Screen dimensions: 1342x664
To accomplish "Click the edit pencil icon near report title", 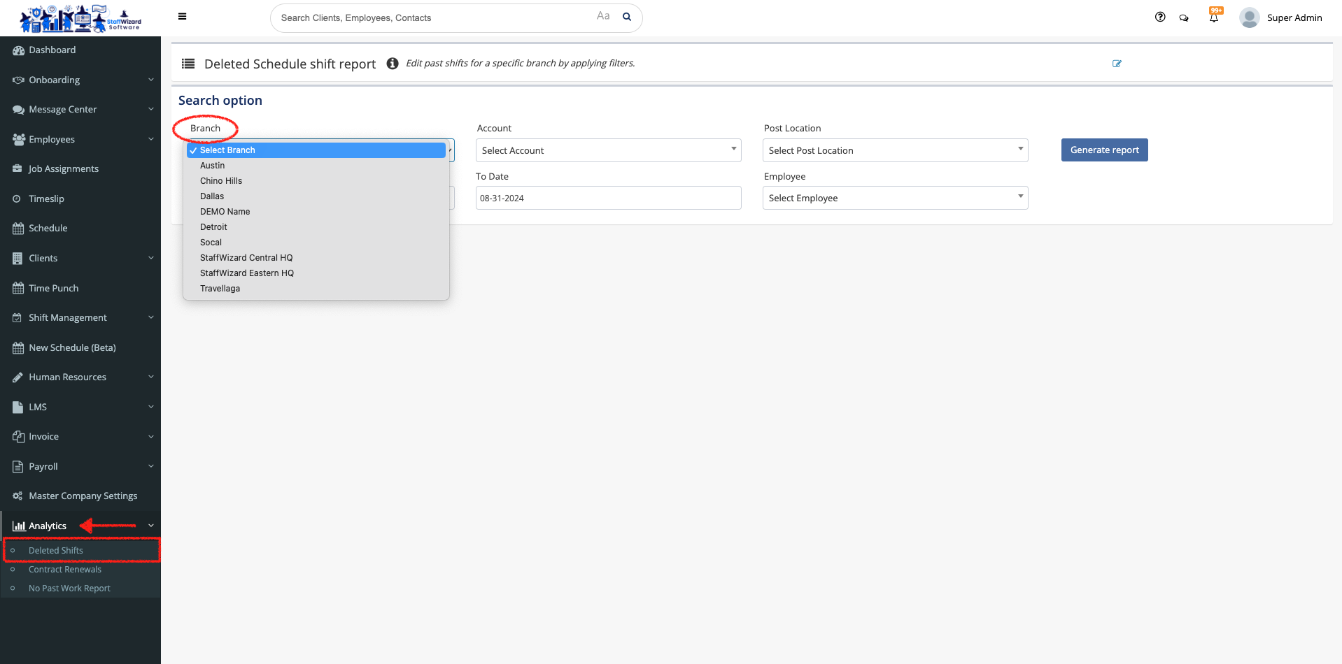I will (x=1117, y=64).
